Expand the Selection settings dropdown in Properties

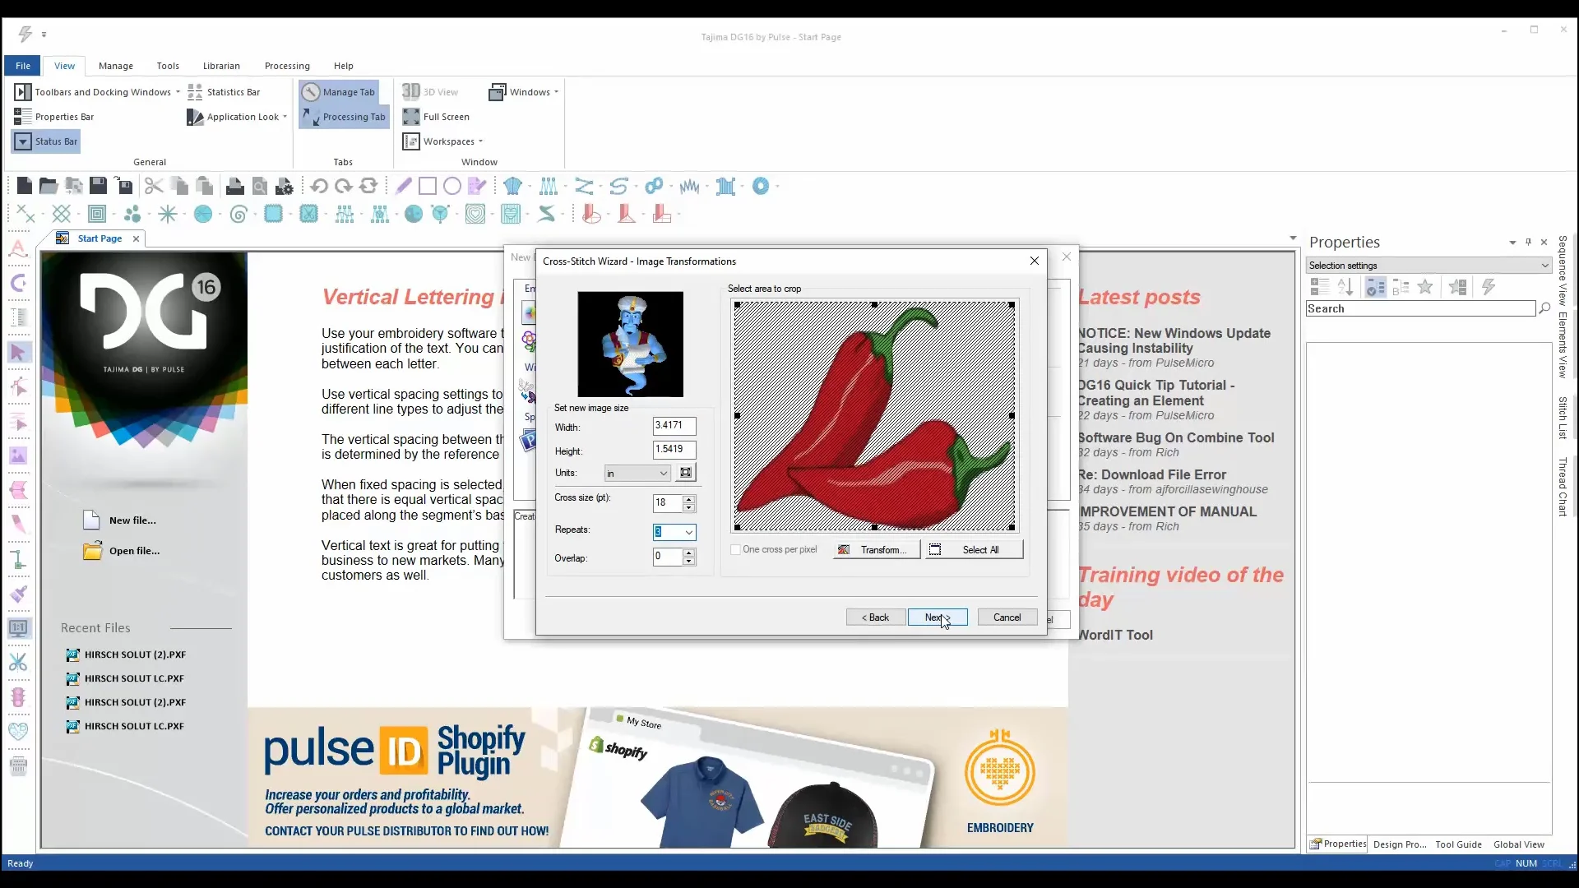[x=1545, y=265]
